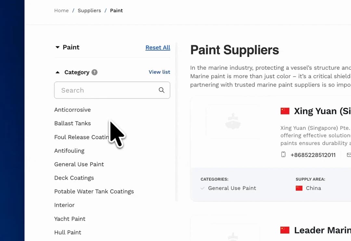Viewport: 351px width, 241px height.
Task: Collapse the Category section arrow
Action: click(x=58, y=72)
